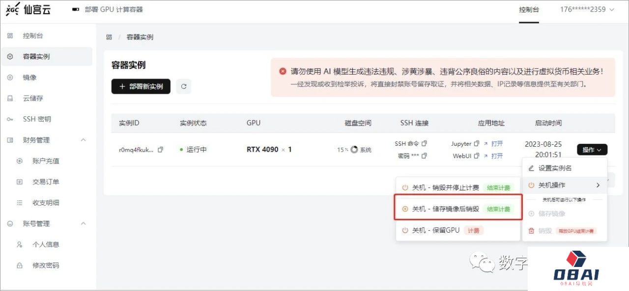Copy the SSH 命令 to clipboard
The height and width of the screenshot is (291, 629).
pos(425,143)
